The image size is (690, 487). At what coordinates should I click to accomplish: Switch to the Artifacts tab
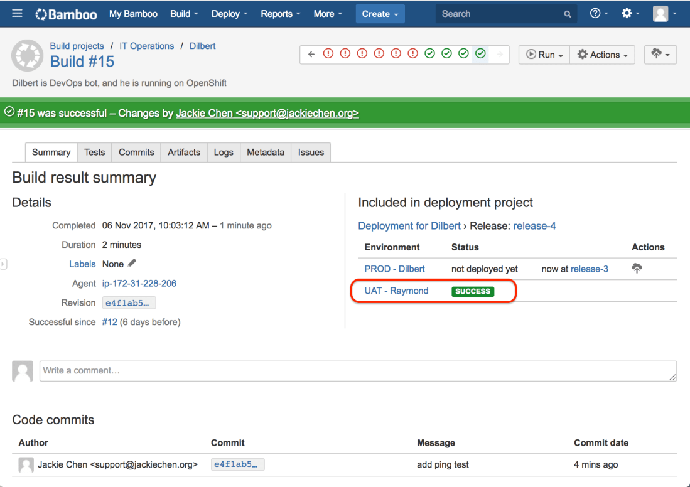coord(184,153)
